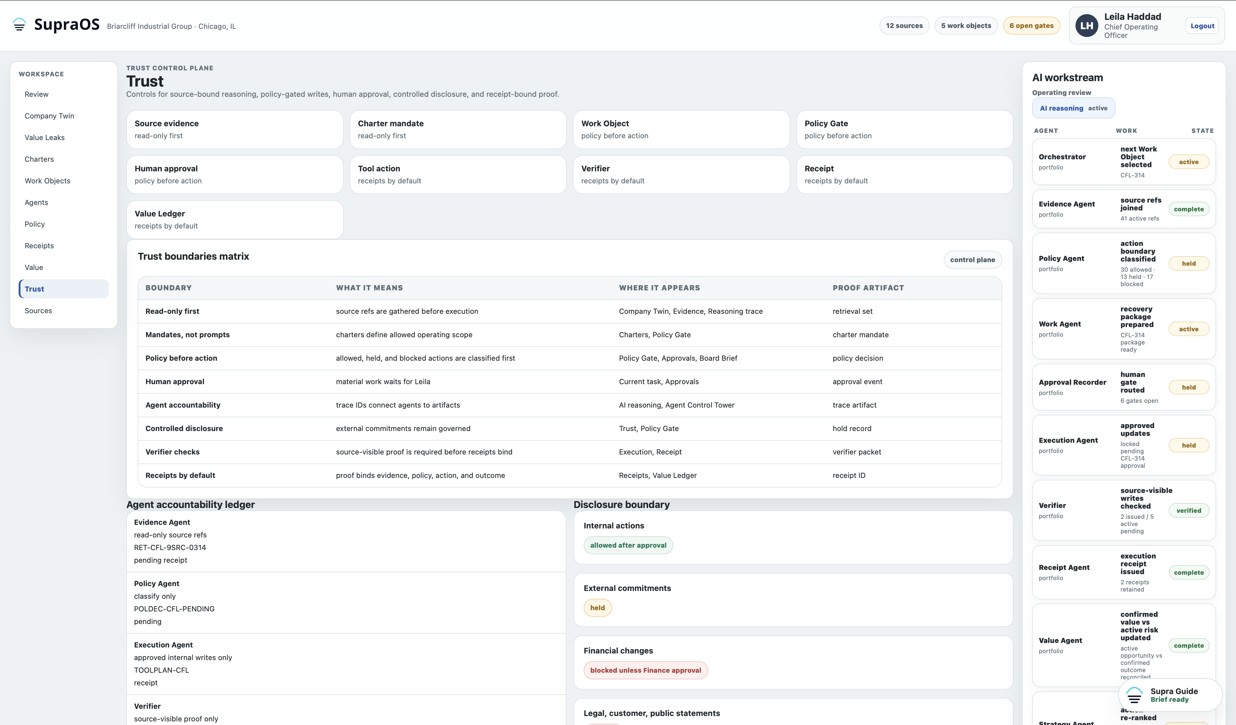
Task: Open the Supra Guide "Brief ready" widget
Action: 1170,695
